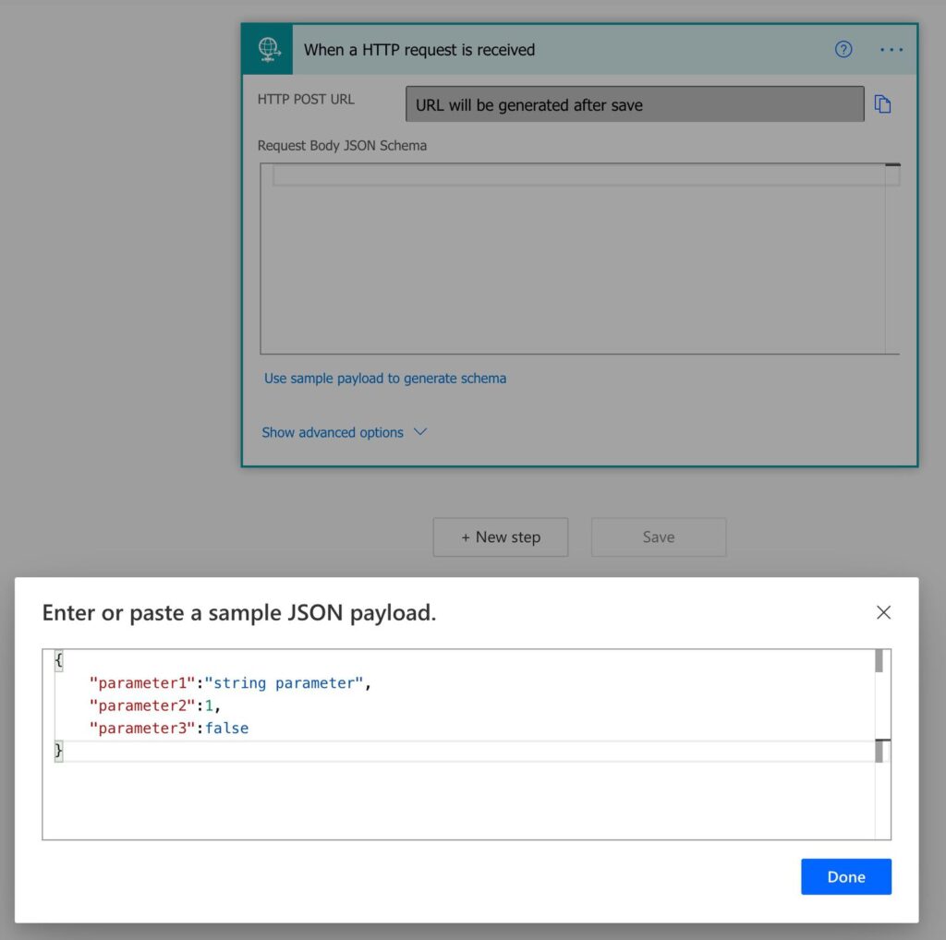This screenshot has height=940, width=946.
Task: Close the sample JSON payload dialog
Action: coord(883,612)
